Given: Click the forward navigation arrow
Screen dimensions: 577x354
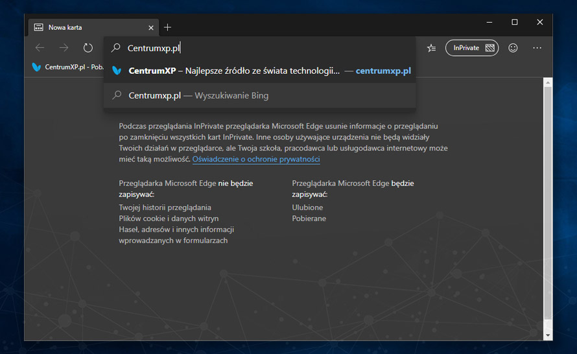Looking at the screenshot, I should (64, 47).
